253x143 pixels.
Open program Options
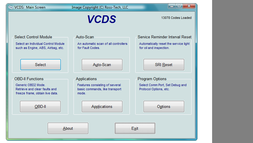[164, 106]
